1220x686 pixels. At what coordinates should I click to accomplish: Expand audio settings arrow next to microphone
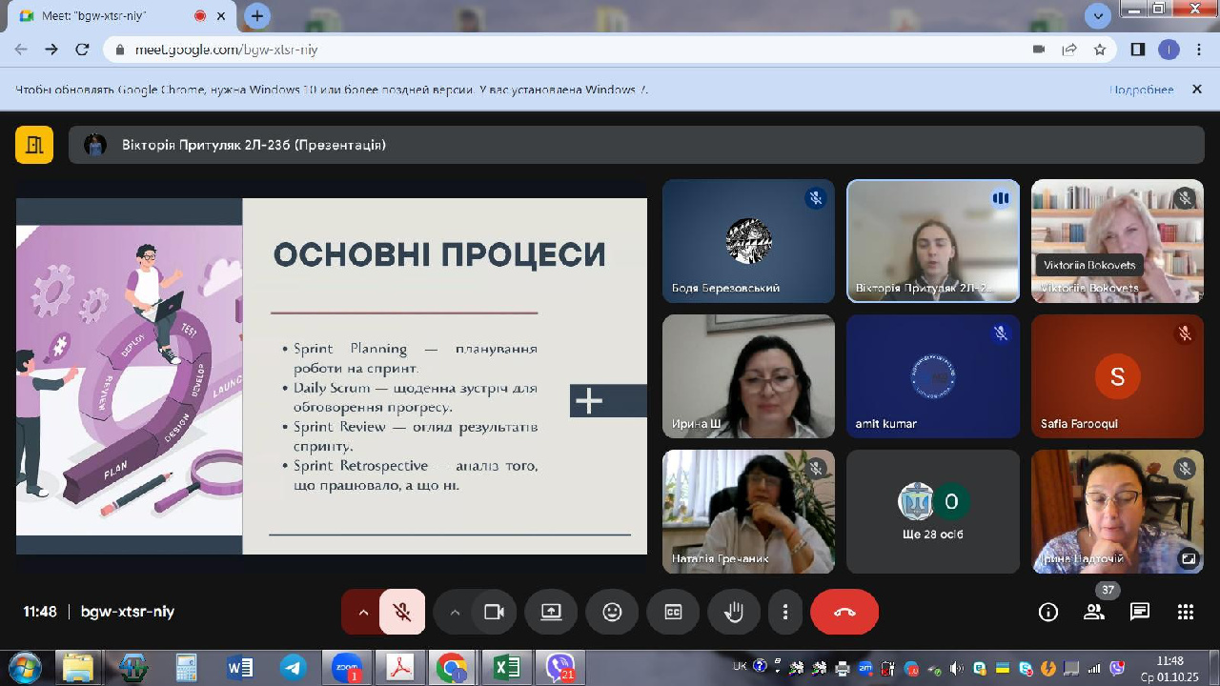coord(362,613)
